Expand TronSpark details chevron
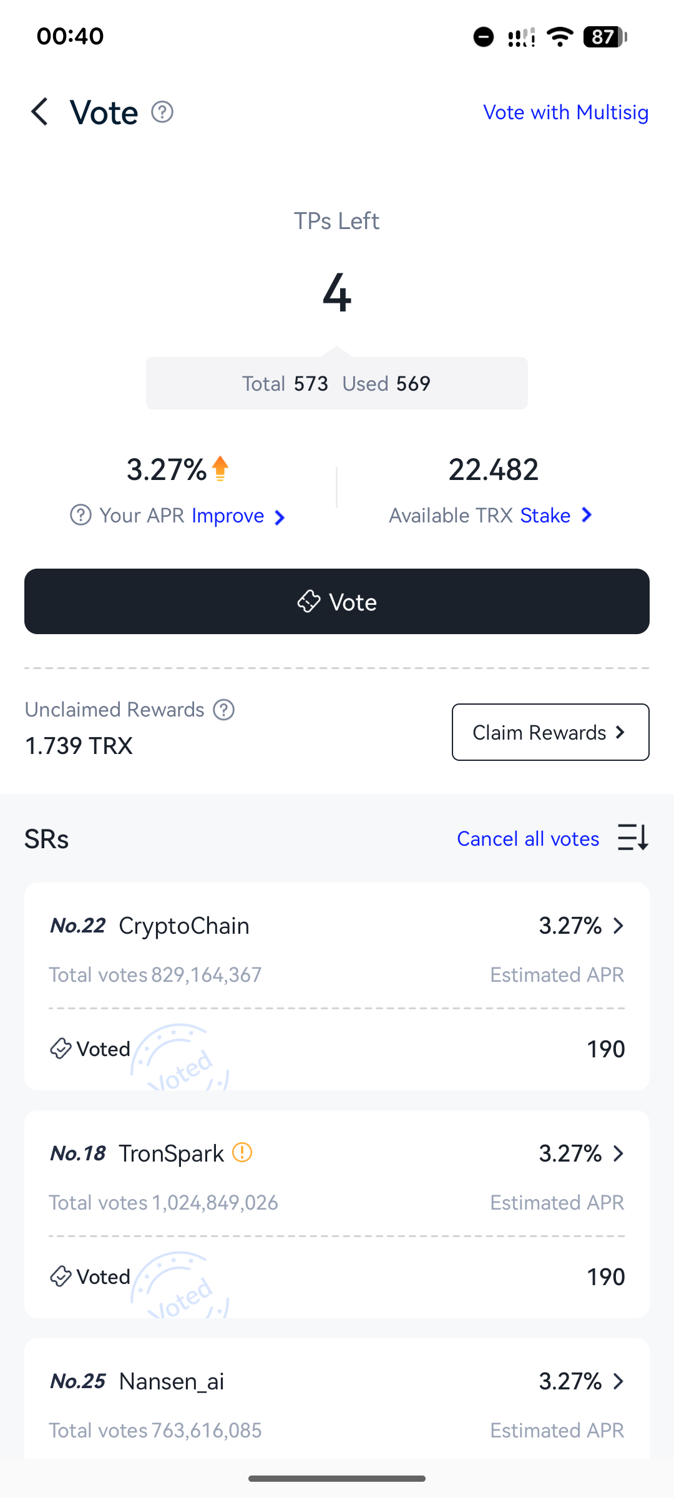This screenshot has height=1498, width=674. pos(618,1153)
